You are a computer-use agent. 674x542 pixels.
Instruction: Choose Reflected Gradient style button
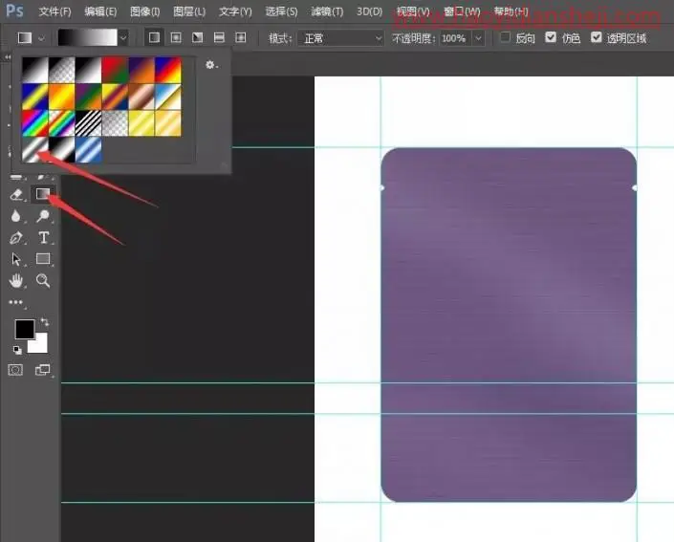pos(219,38)
